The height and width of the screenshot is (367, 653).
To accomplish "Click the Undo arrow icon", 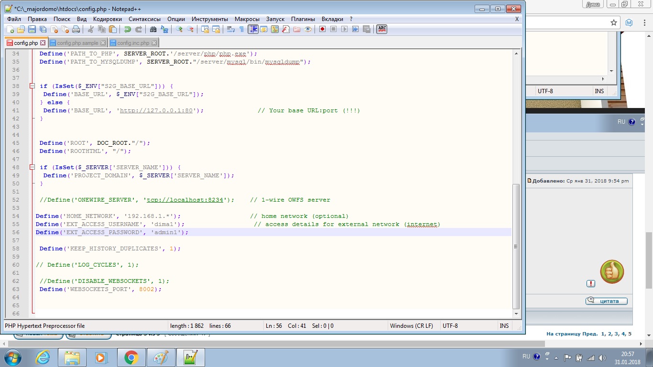I will (x=127, y=29).
